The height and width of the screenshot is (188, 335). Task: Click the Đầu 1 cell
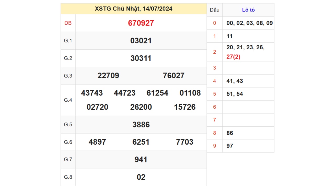215,36
